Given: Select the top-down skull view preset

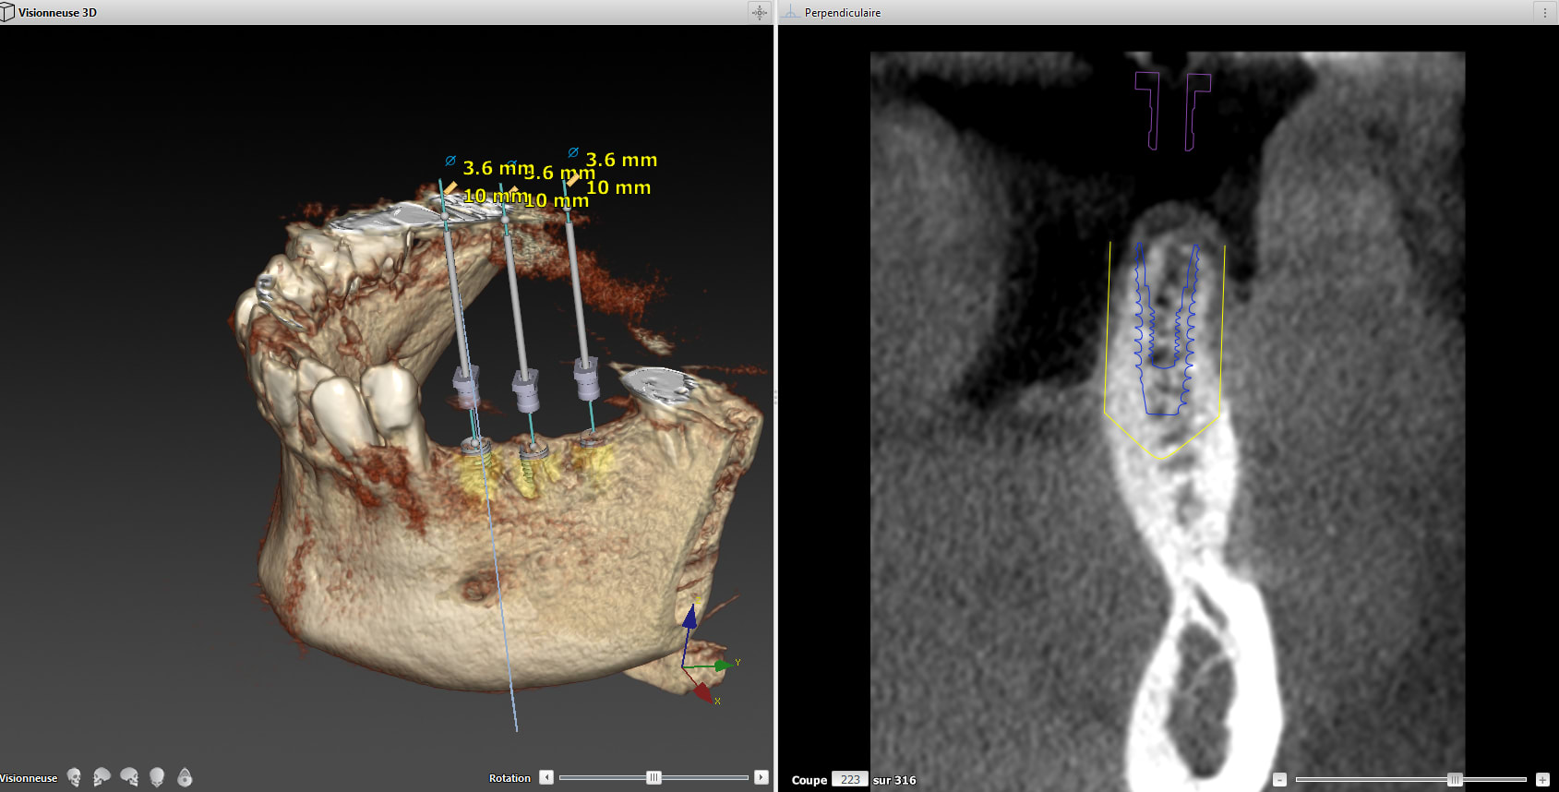Looking at the screenshot, I should point(185,777).
